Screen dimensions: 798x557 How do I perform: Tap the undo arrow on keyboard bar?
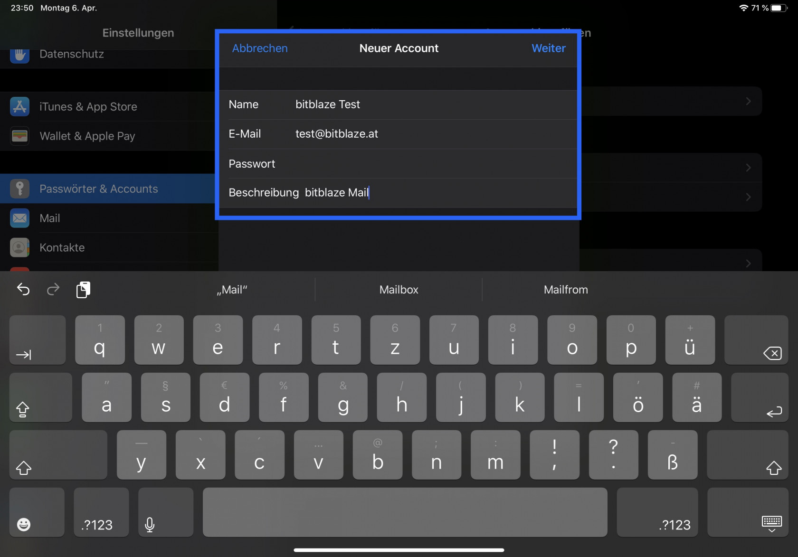pos(23,289)
